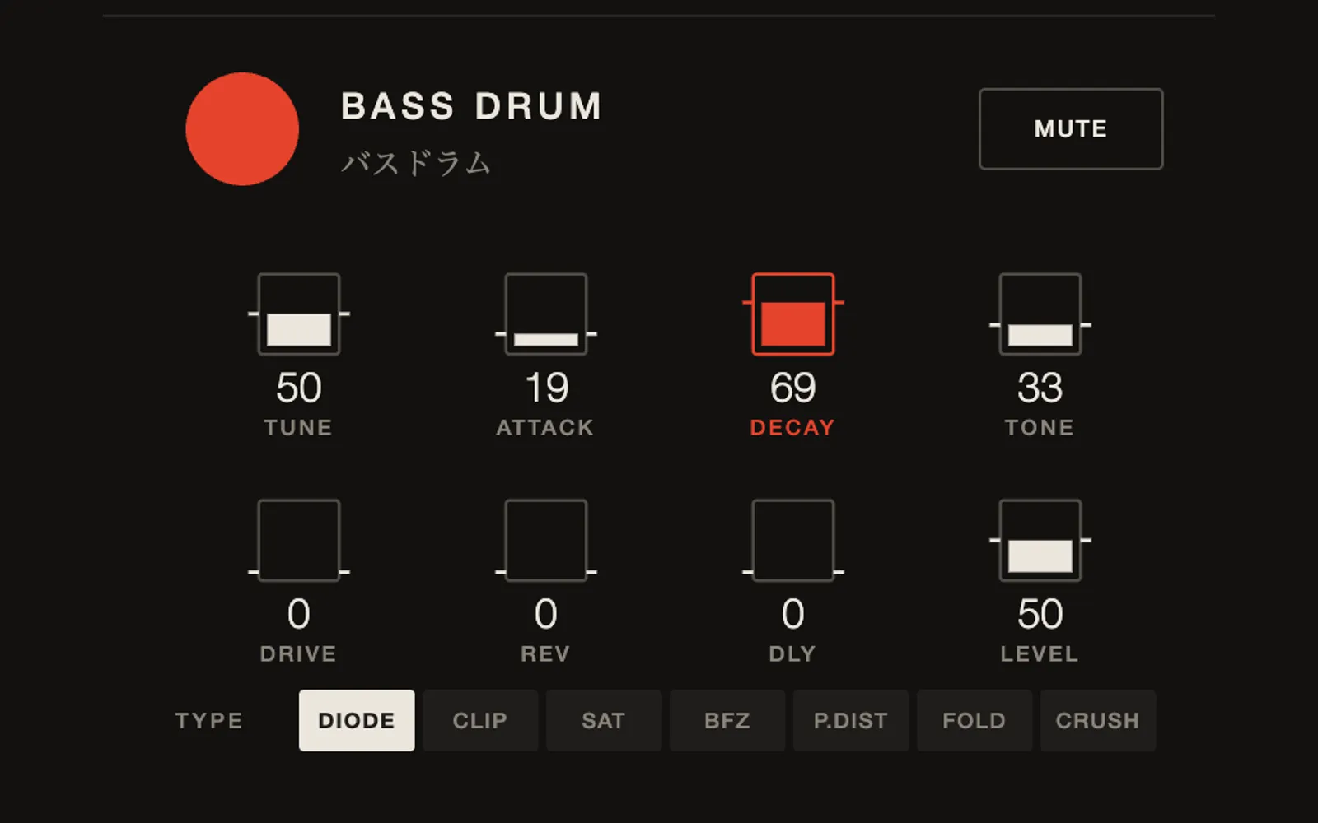1318x823 pixels.
Task: Click the TUNE value 50
Action: (299, 388)
